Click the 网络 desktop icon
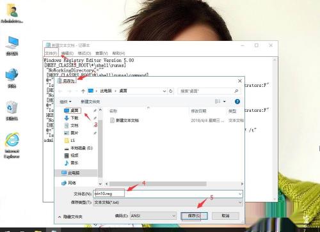Image resolution: width=320 pixels, height=232 pixels. click(x=12, y=78)
